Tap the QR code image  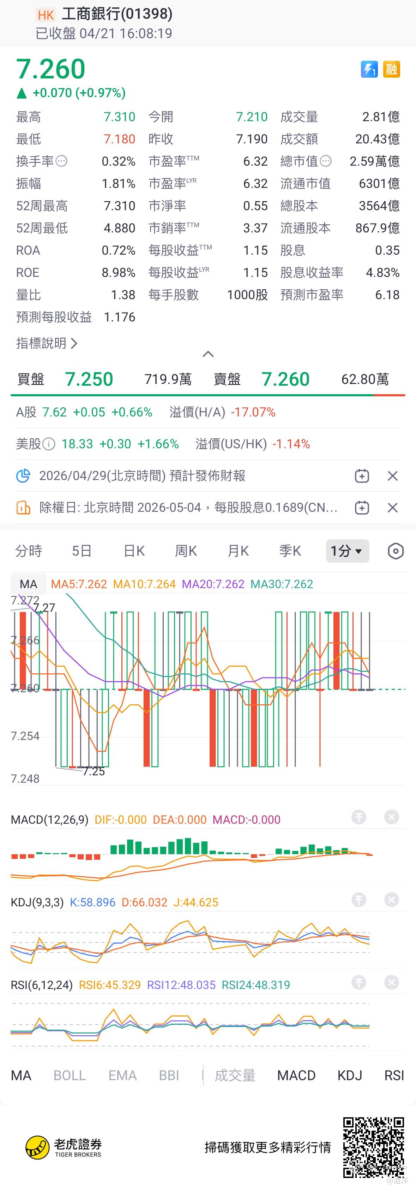(x=374, y=1148)
